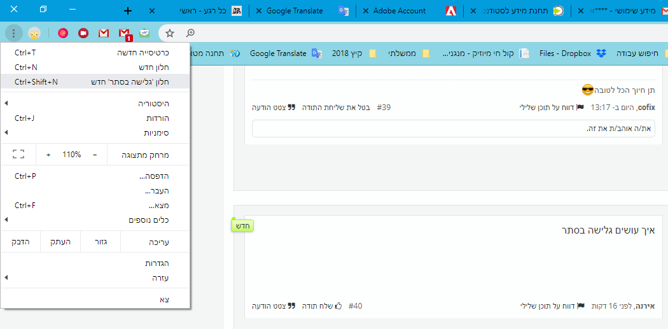668x329 pixels.
Task: Expand the כלים נוספים submenu
Action: (x=95, y=220)
